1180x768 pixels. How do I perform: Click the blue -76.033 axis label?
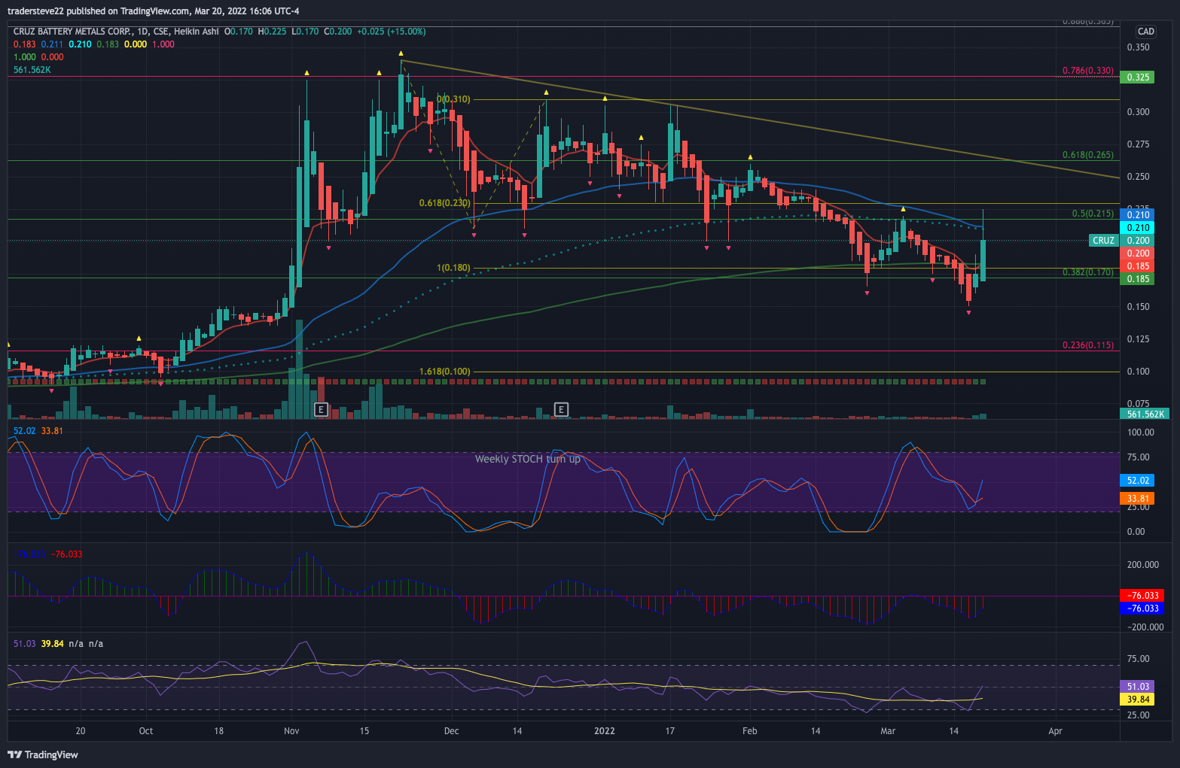coord(1142,609)
